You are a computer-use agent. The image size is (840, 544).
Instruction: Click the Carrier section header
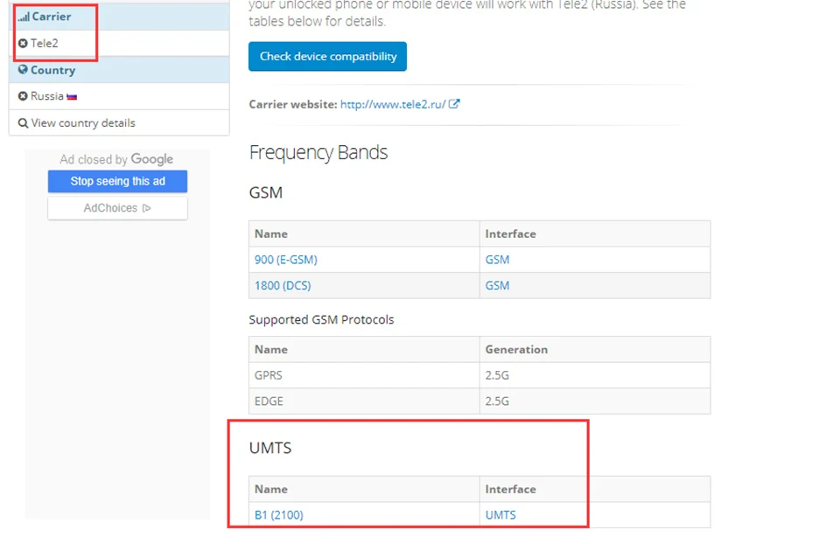(x=119, y=17)
